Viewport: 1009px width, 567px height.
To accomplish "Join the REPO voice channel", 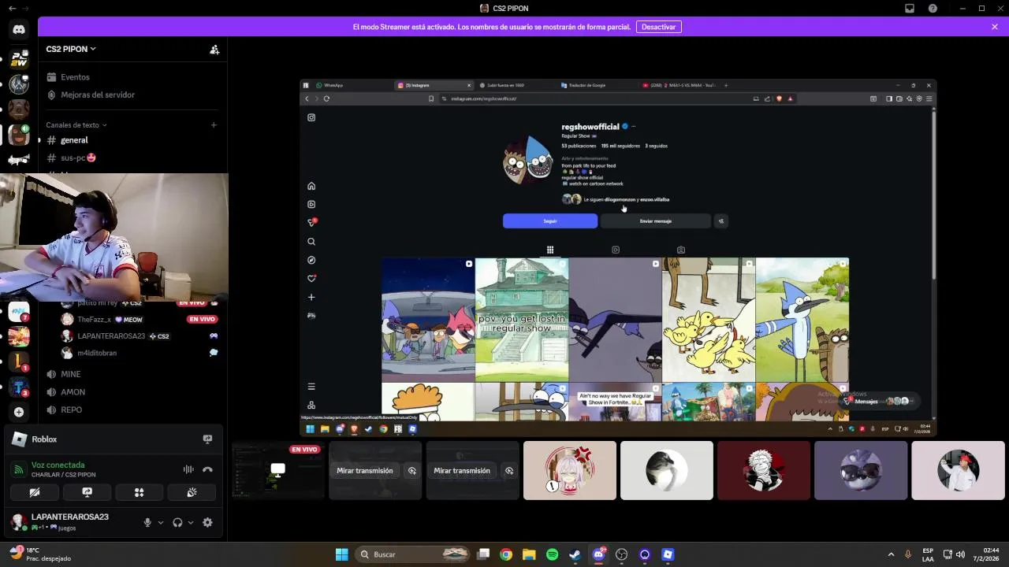I will coord(71,409).
